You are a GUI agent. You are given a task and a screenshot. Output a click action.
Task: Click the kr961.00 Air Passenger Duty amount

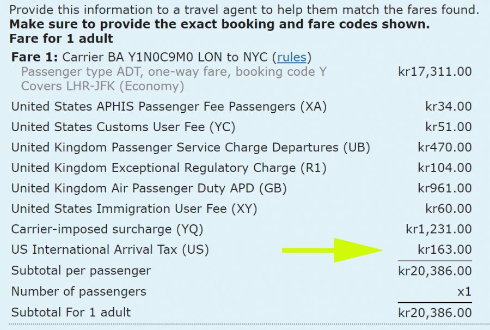(x=444, y=188)
